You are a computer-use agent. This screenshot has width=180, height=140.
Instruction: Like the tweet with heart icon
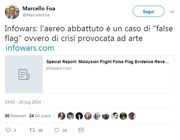click(57, 130)
